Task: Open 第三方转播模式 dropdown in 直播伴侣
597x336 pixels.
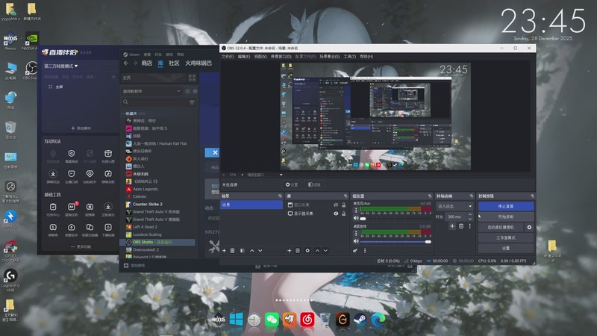Action: pos(61,66)
